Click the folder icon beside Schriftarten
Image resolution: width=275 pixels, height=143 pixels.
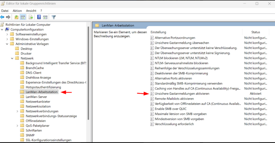pyautogui.click(x=22, y=130)
